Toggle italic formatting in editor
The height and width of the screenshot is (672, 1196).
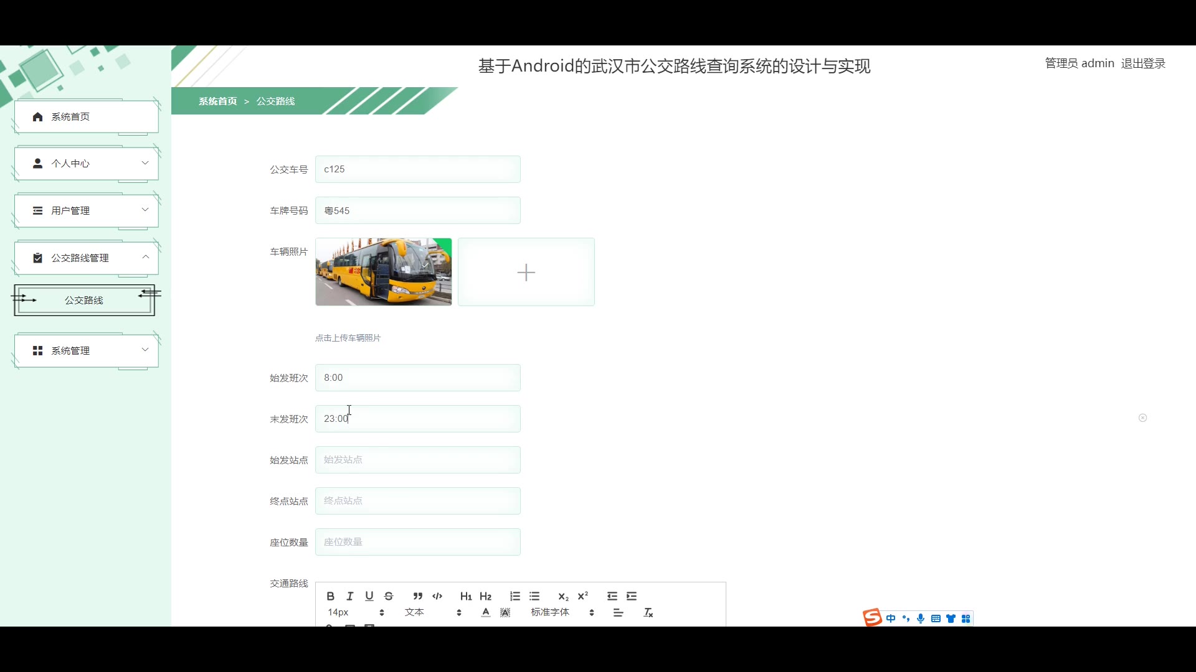(350, 596)
